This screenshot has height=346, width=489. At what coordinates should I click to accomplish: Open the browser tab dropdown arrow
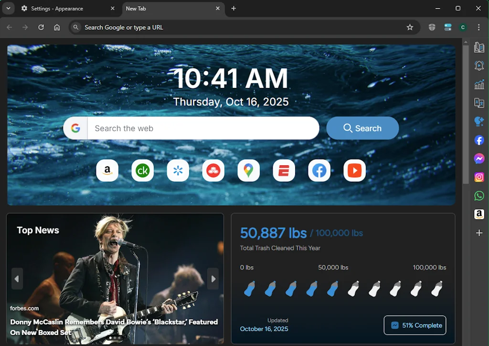click(8, 8)
